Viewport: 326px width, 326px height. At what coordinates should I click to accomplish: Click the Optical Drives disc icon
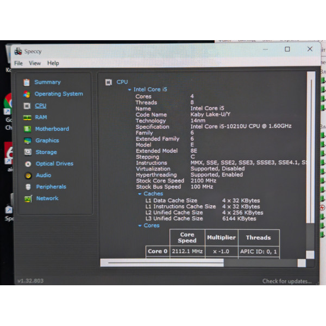pos(28,164)
